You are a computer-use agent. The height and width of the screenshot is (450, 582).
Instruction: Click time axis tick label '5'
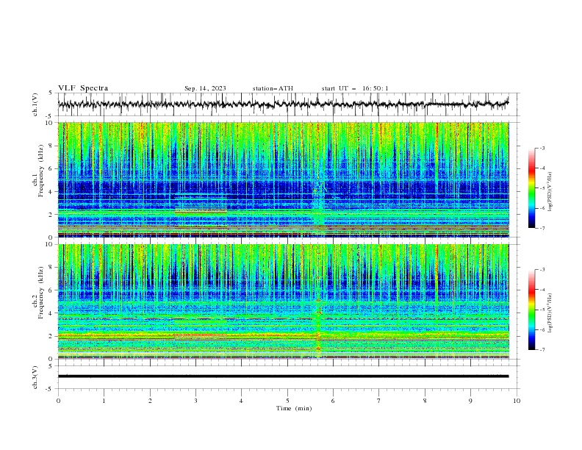click(x=287, y=401)
